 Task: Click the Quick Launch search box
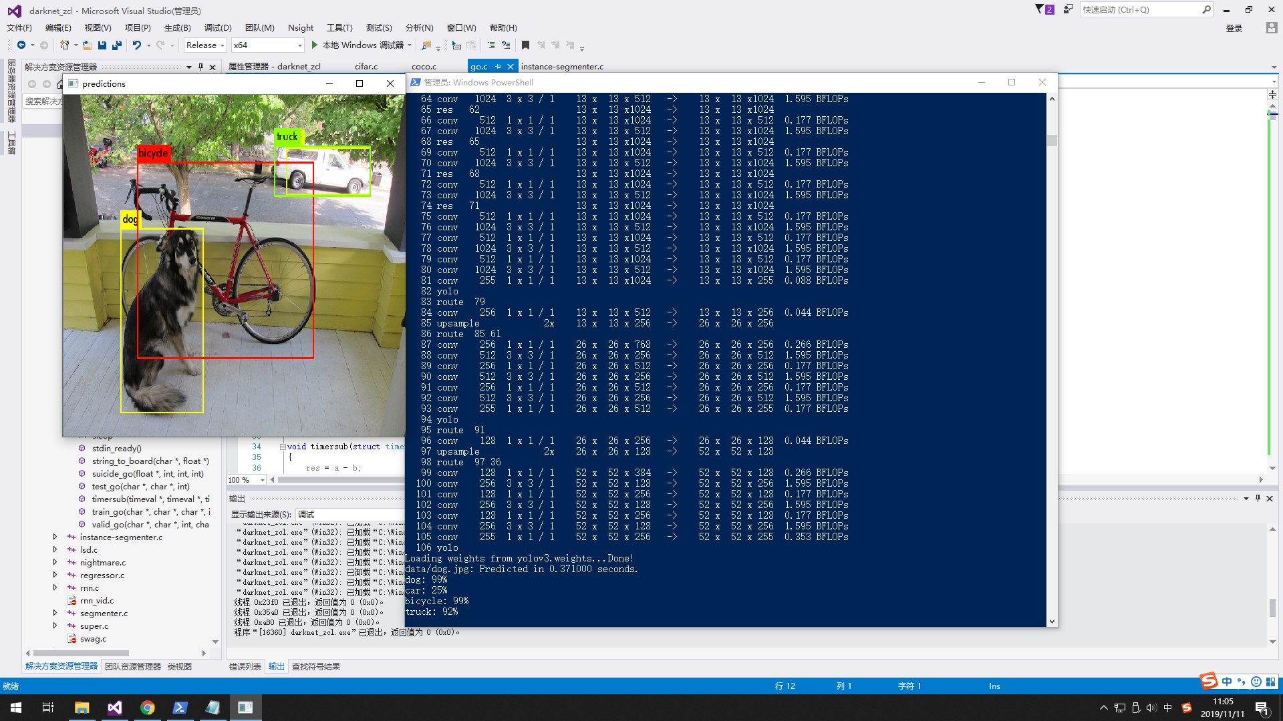point(1146,9)
